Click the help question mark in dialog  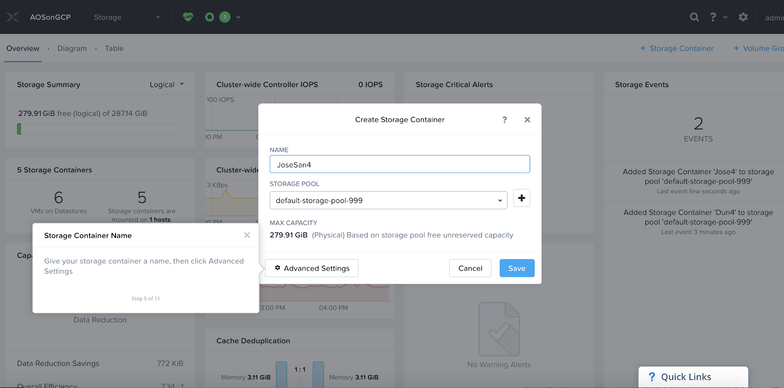point(505,120)
